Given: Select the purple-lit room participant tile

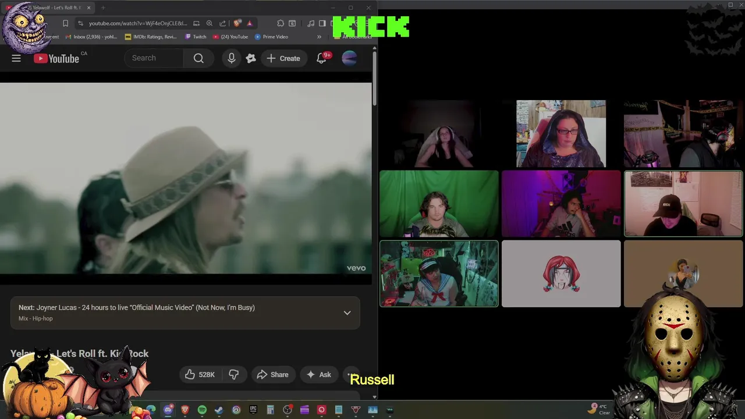Looking at the screenshot, I should [x=561, y=204].
